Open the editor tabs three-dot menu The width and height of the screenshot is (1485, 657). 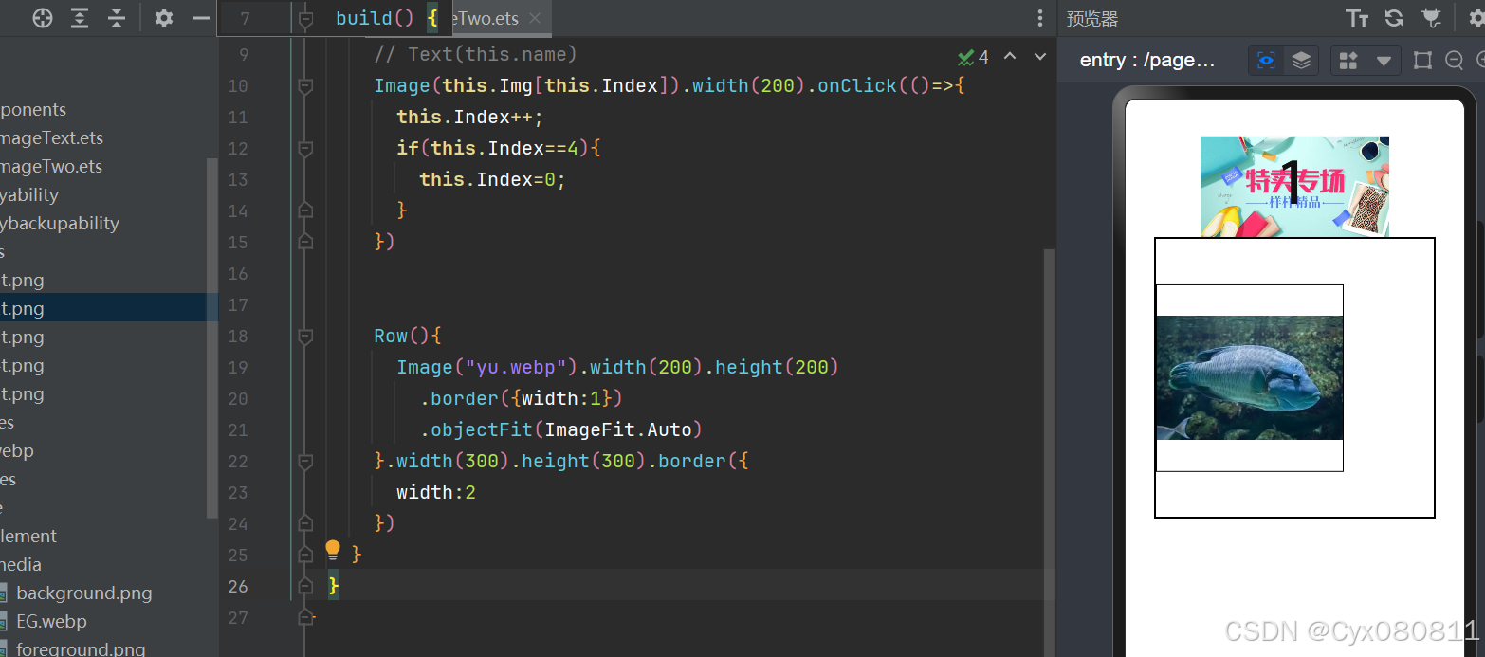tap(1040, 18)
